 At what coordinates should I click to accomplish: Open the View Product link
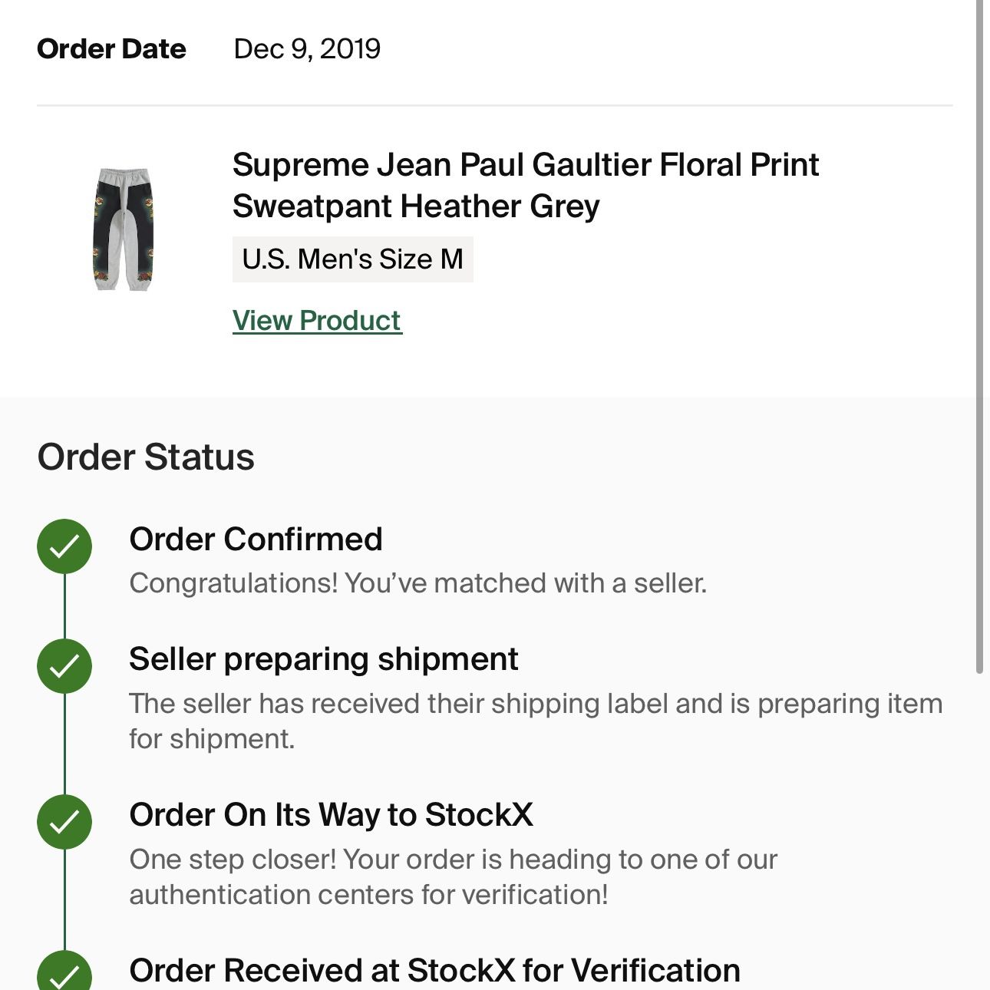coord(317,320)
